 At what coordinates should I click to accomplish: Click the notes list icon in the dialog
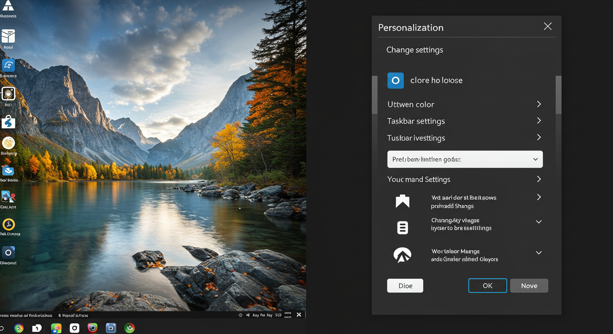(403, 227)
